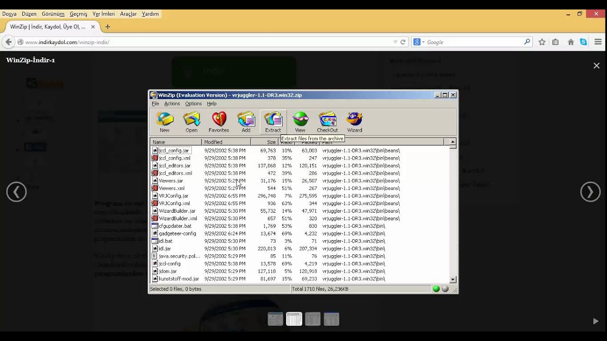Select file Viewers.jar
607x341 pixels.
pos(167,181)
